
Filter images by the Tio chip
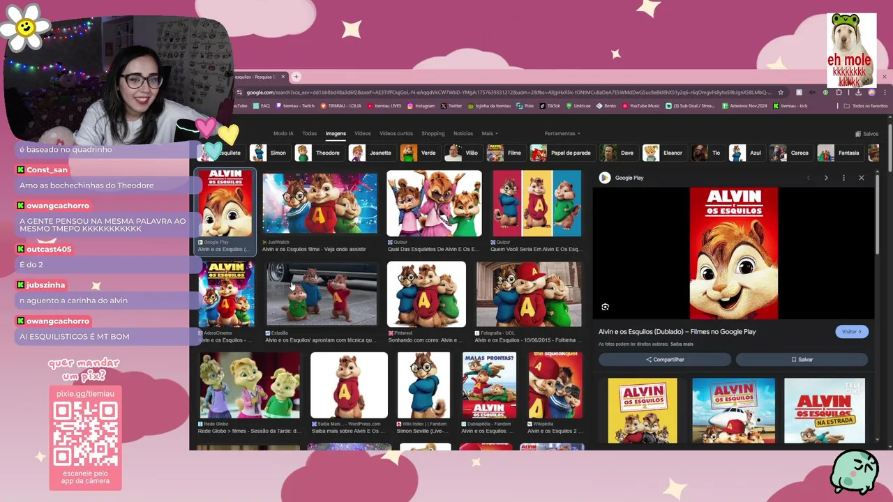tap(707, 153)
